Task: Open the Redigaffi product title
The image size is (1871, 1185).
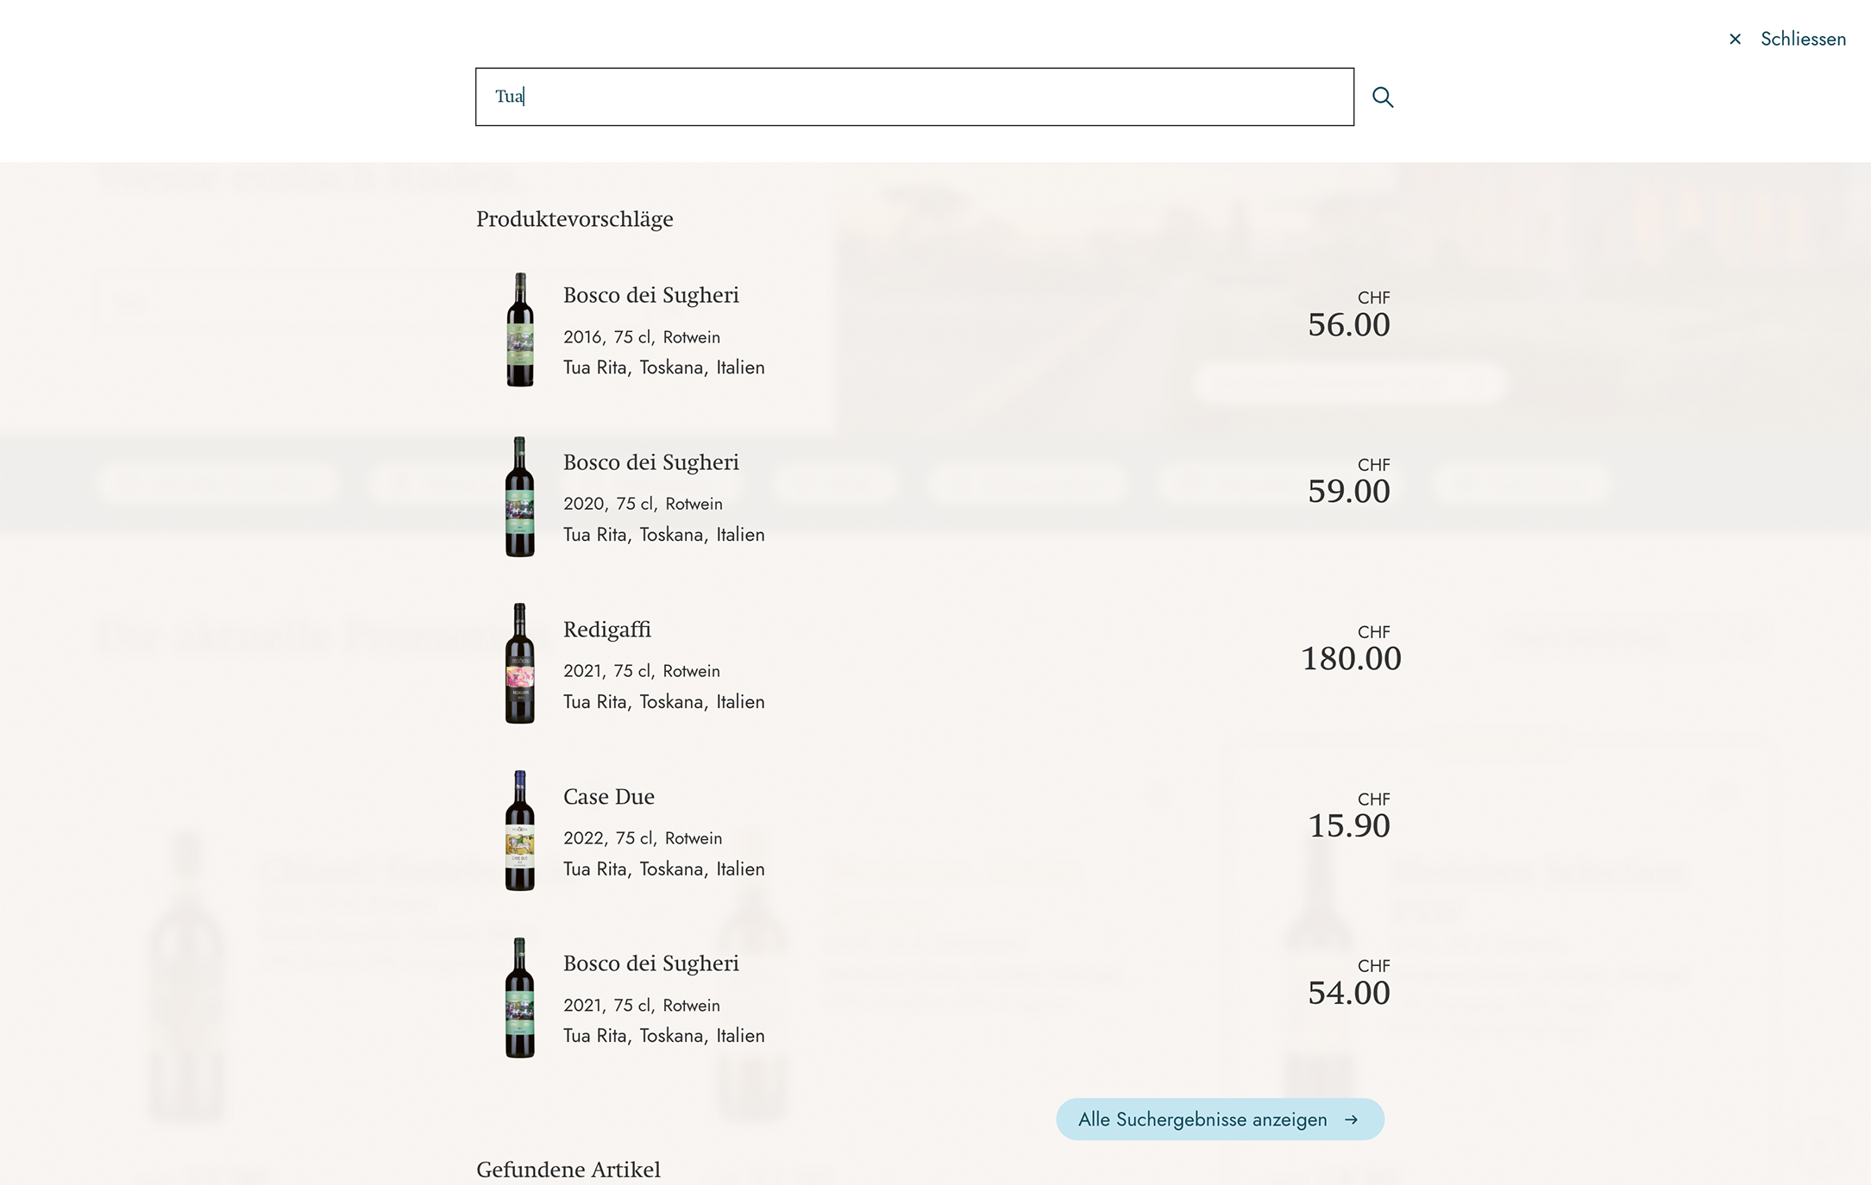Action: [x=607, y=630]
